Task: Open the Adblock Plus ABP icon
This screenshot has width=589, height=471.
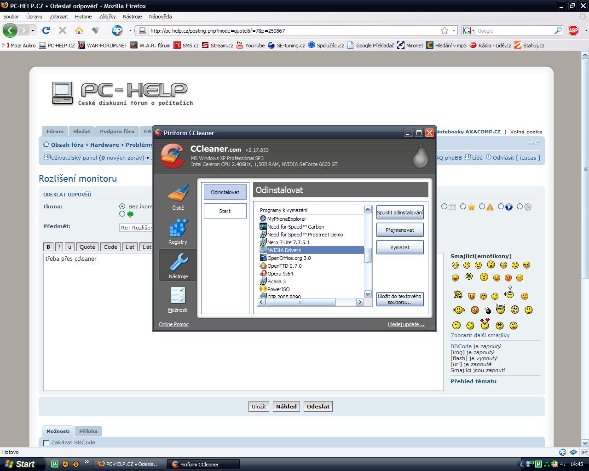Action: (x=573, y=30)
